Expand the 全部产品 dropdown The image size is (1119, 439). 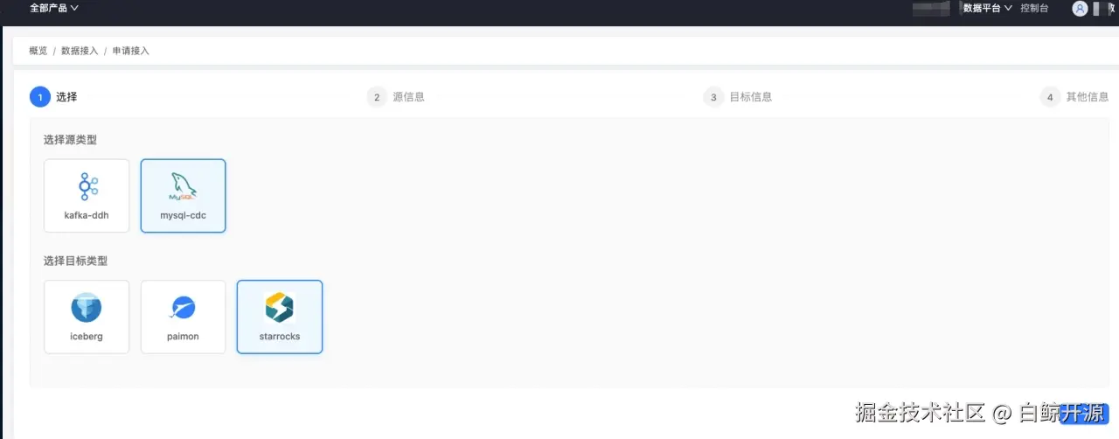[54, 8]
